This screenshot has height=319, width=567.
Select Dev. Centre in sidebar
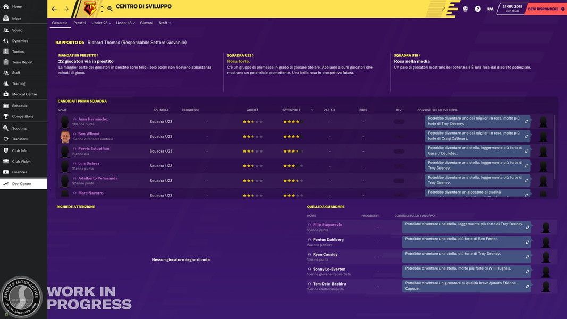click(x=23, y=184)
